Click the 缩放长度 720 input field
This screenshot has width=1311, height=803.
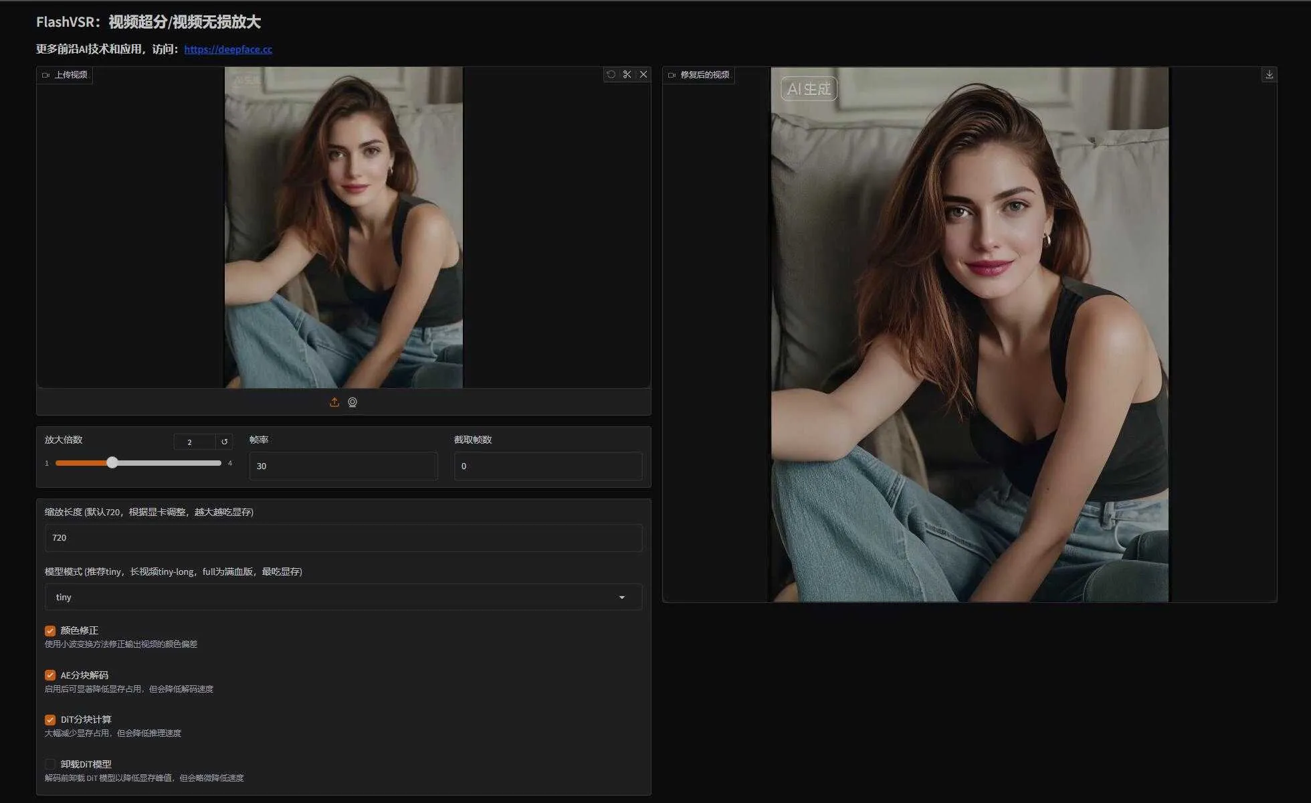(x=343, y=537)
